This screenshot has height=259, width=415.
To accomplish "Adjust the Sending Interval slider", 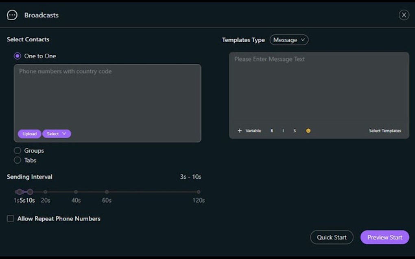I will (30, 192).
